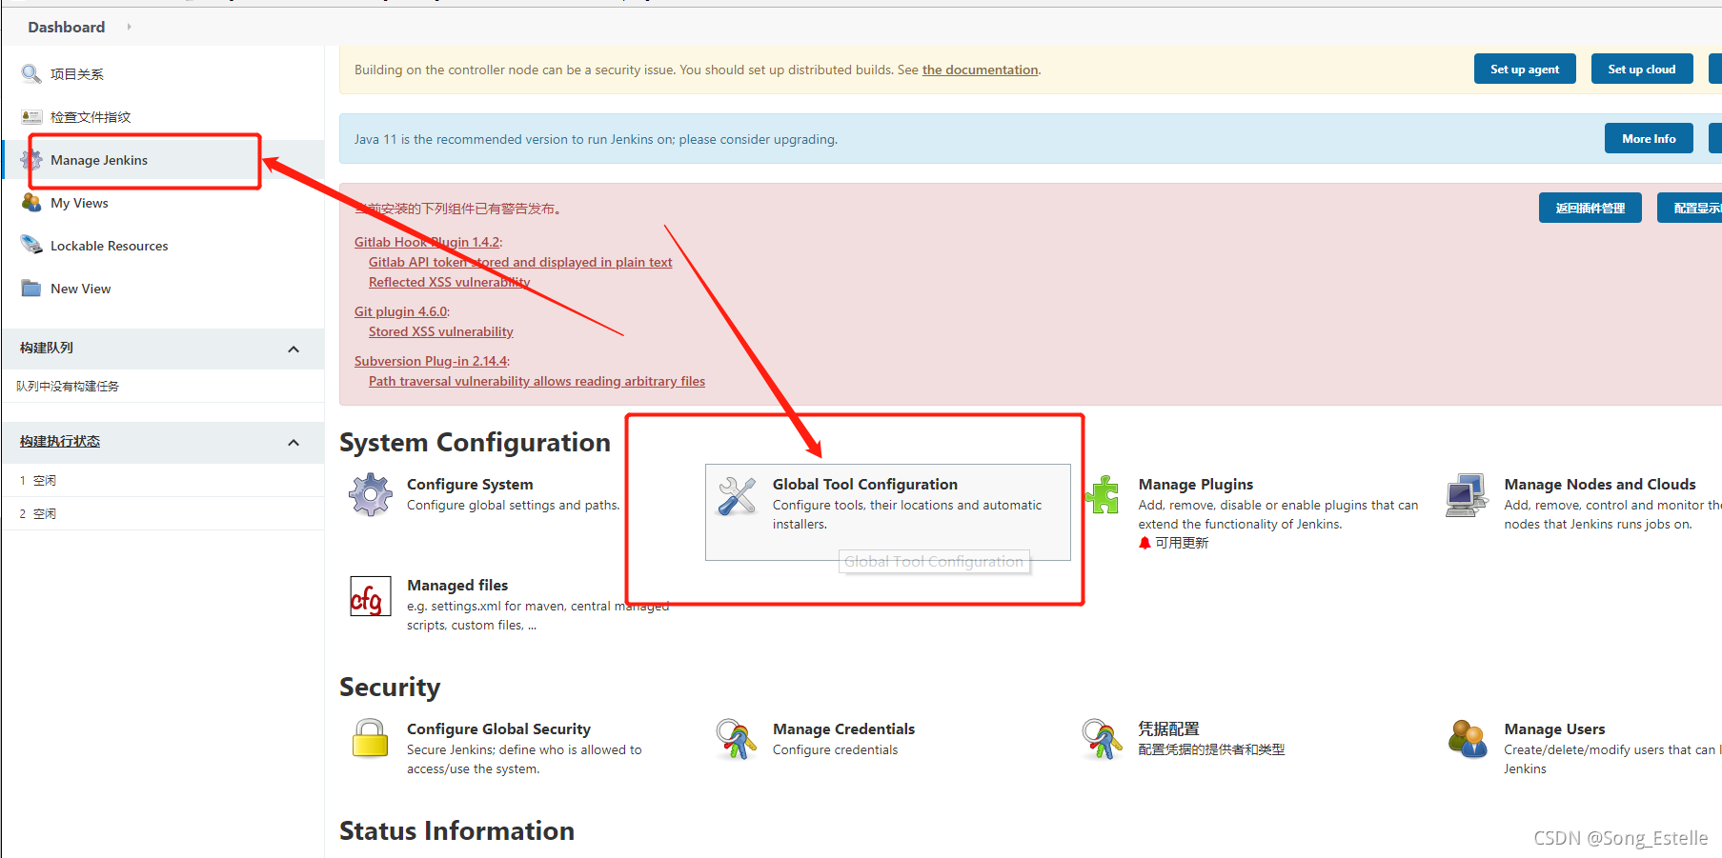Open Manage Plugins title link
The height and width of the screenshot is (858, 1722).
point(1195,484)
